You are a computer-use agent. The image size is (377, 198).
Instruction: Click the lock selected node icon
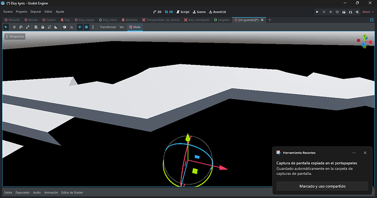pos(43,27)
